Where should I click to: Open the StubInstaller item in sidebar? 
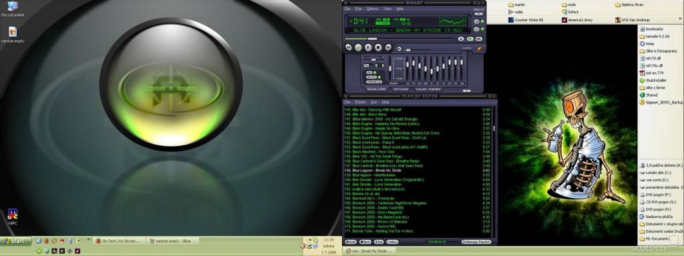coord(654,80)
